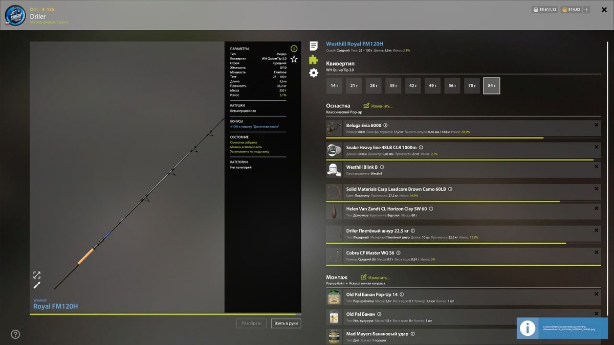Screen dimensions: 614x345
Task: Show info for Old Pal Банан Pop-Up 14
Action: (402, 294)
